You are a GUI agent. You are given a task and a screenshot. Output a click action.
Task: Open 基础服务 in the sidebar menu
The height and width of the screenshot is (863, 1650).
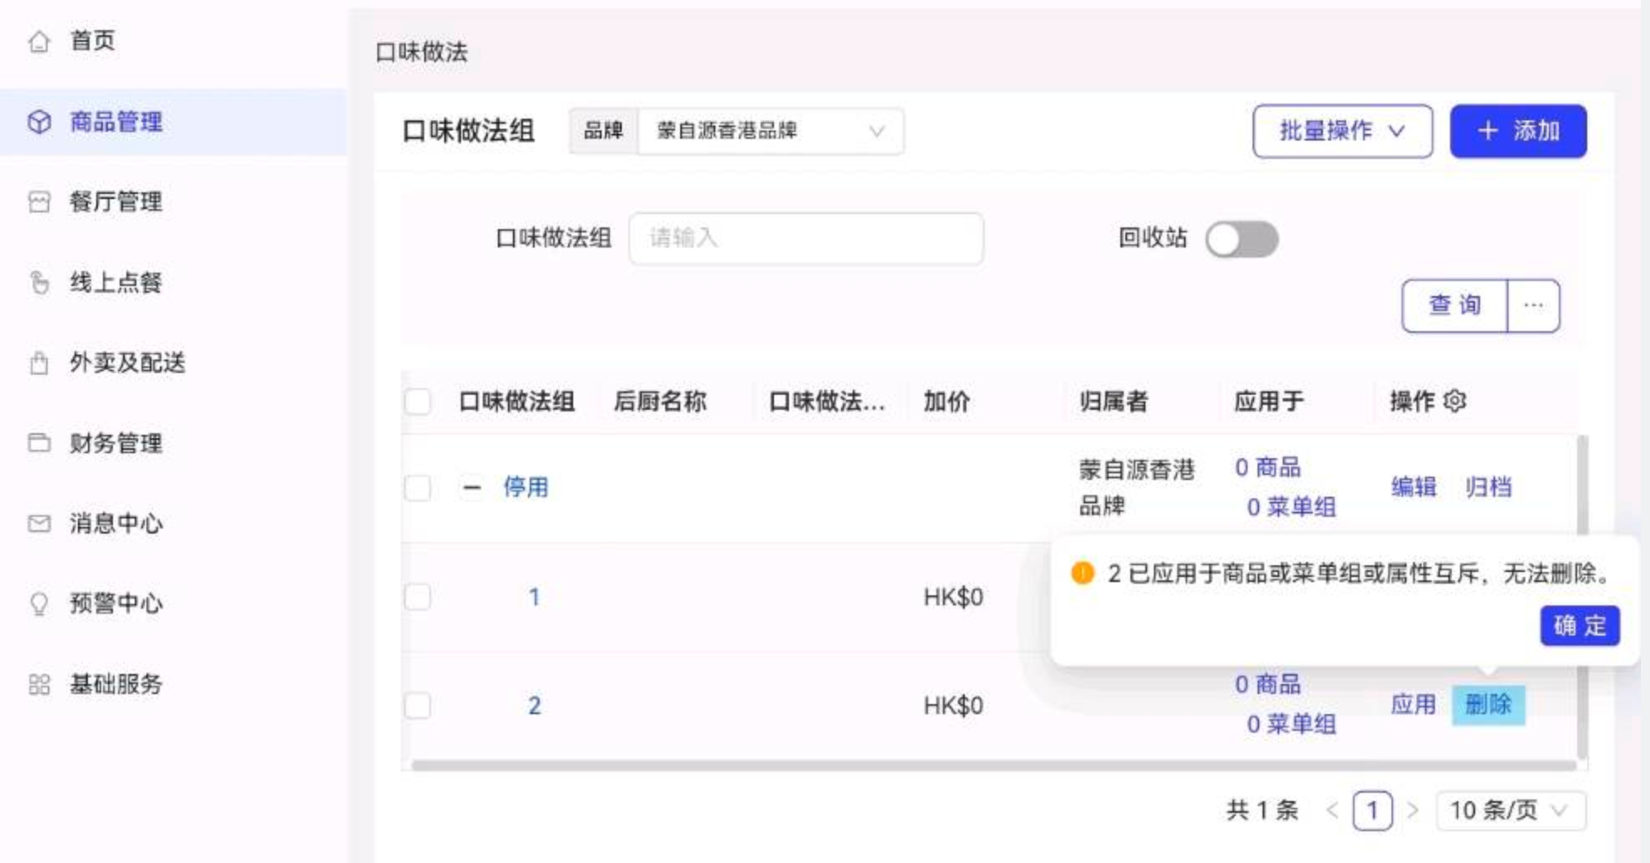coord(115,684)
